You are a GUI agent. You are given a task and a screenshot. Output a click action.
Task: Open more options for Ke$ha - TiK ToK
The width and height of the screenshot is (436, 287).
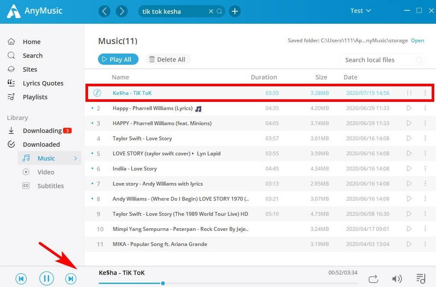tap(425, 93)
